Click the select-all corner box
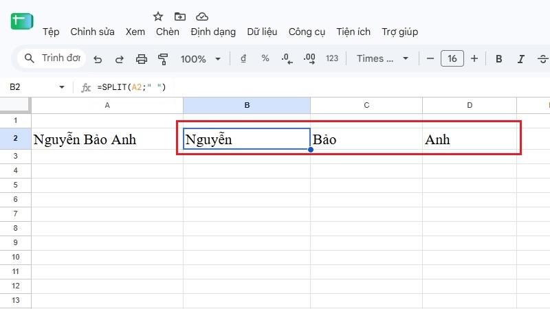 [14, 105]
